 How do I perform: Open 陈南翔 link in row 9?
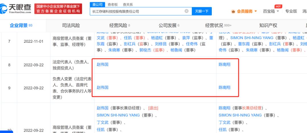[224, 87]
